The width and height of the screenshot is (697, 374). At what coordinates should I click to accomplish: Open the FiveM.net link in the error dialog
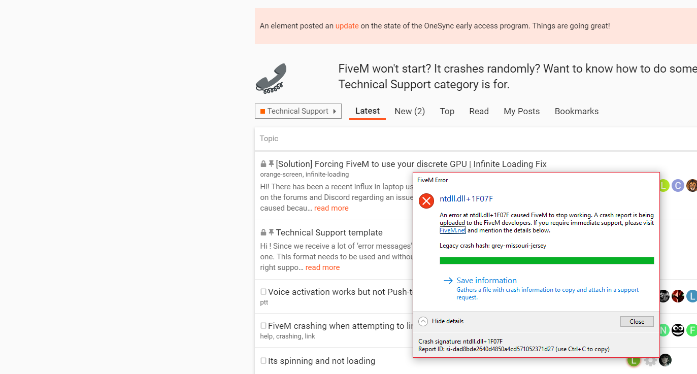(x=453, y=230)
